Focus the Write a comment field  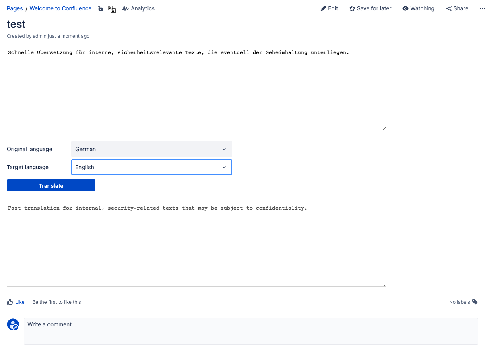coord(250,331)
